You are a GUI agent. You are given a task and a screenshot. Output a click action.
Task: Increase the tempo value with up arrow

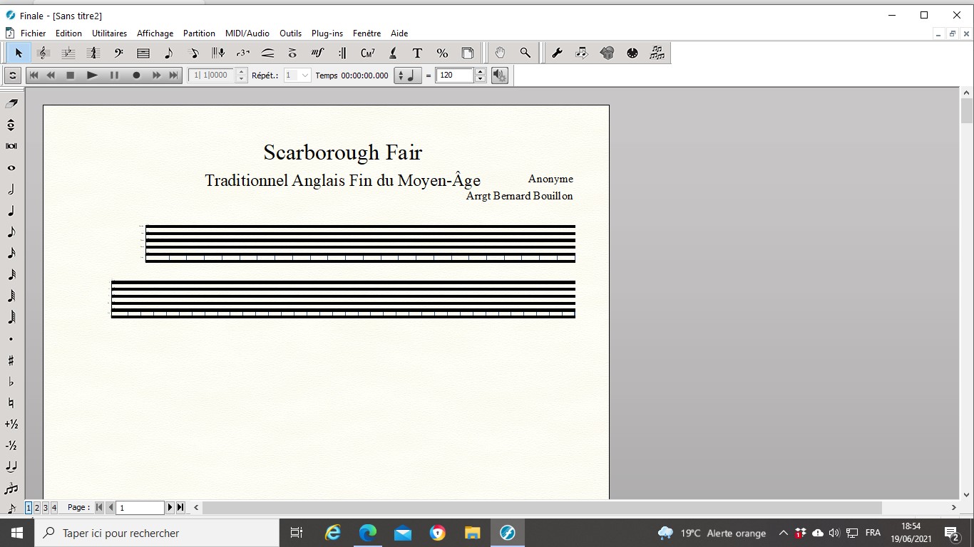[x=481, y=72]
